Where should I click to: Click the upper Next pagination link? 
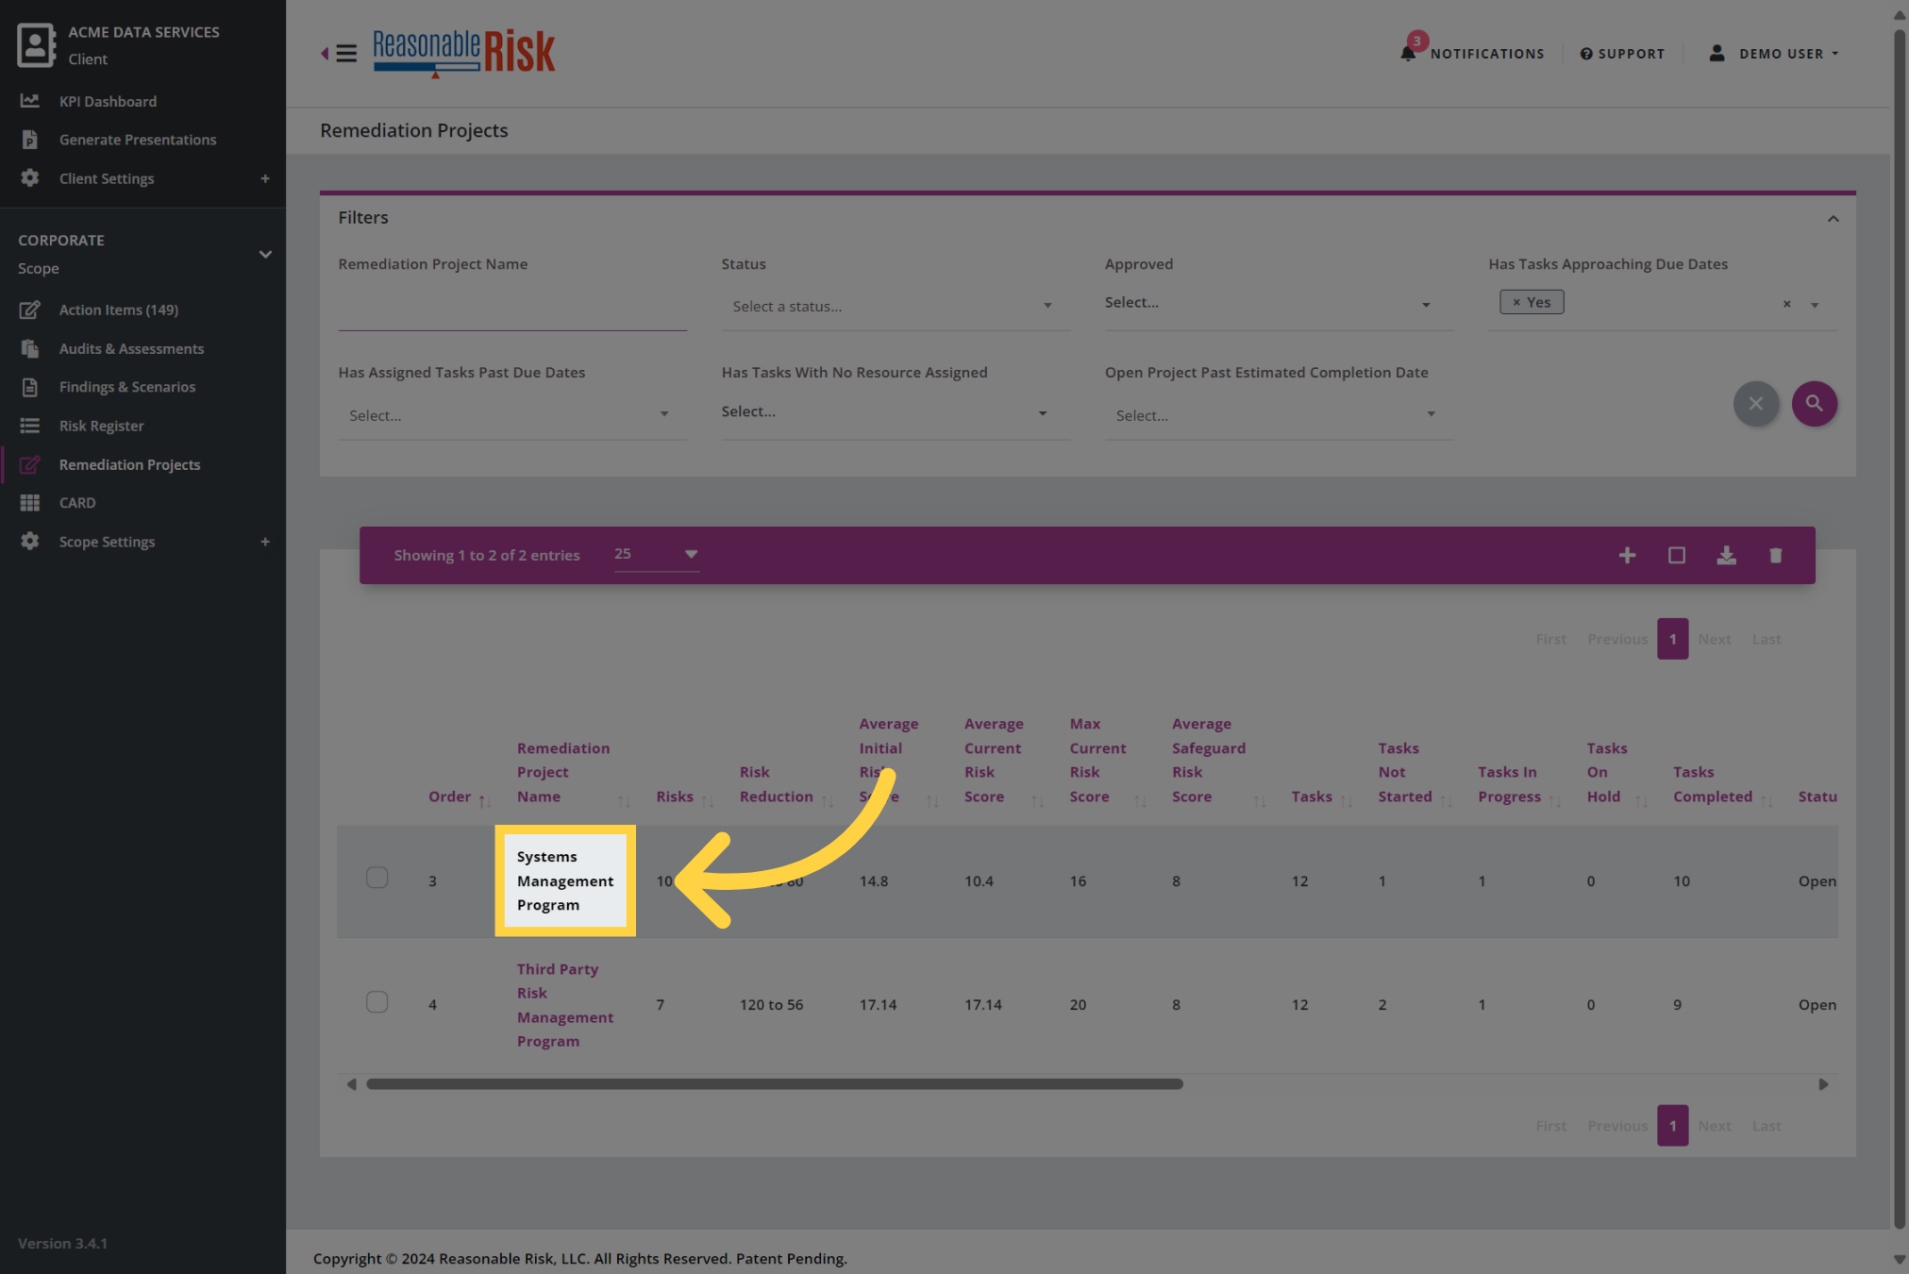pyautogui.click(x=1715, y=639)
